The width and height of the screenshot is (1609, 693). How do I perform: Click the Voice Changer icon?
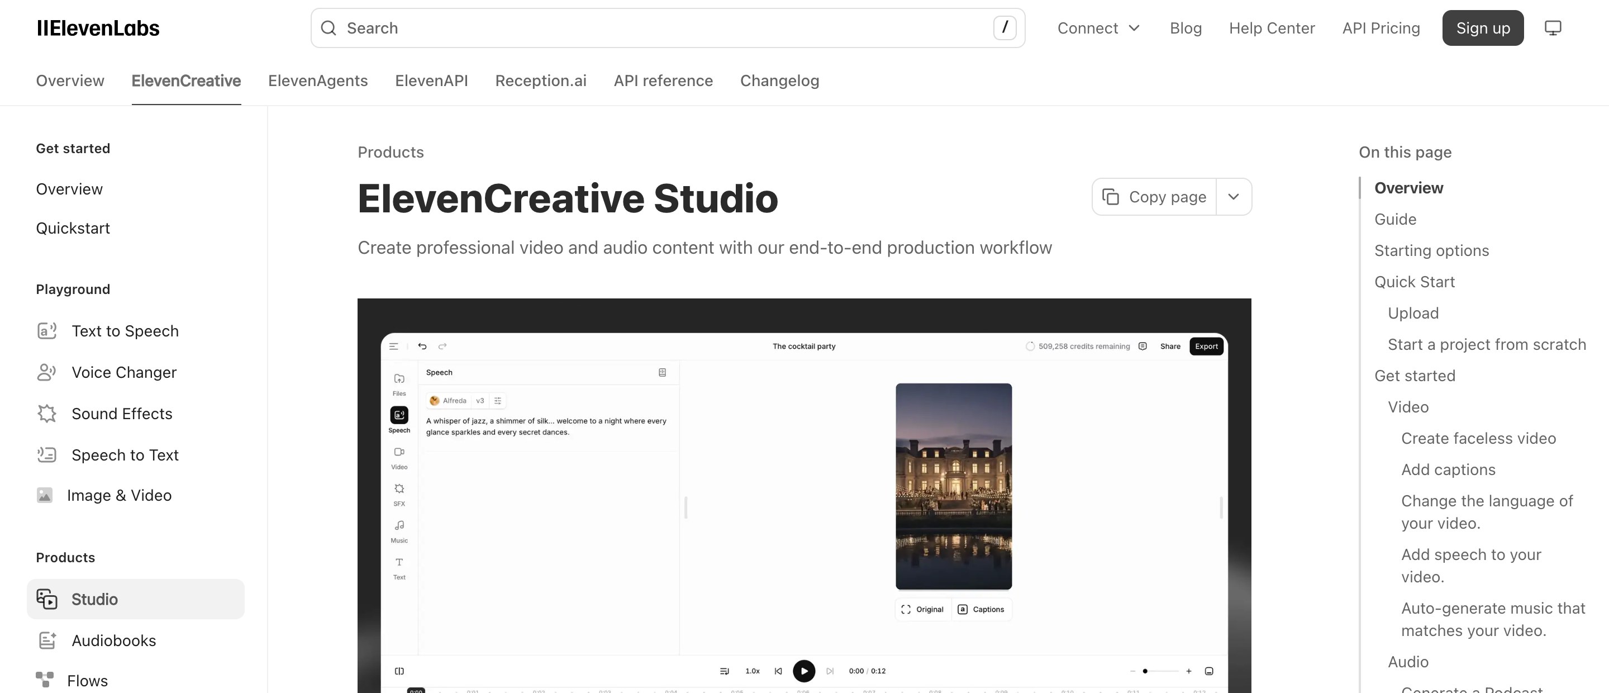[x=47, y=372]
